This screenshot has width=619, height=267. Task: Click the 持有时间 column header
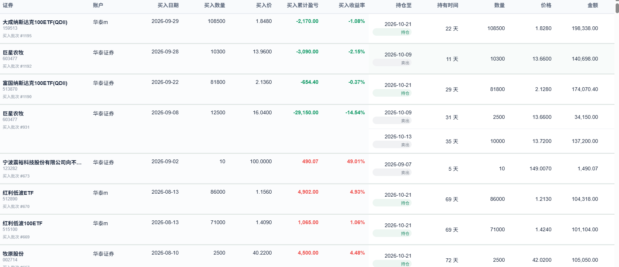coord(448,5)
